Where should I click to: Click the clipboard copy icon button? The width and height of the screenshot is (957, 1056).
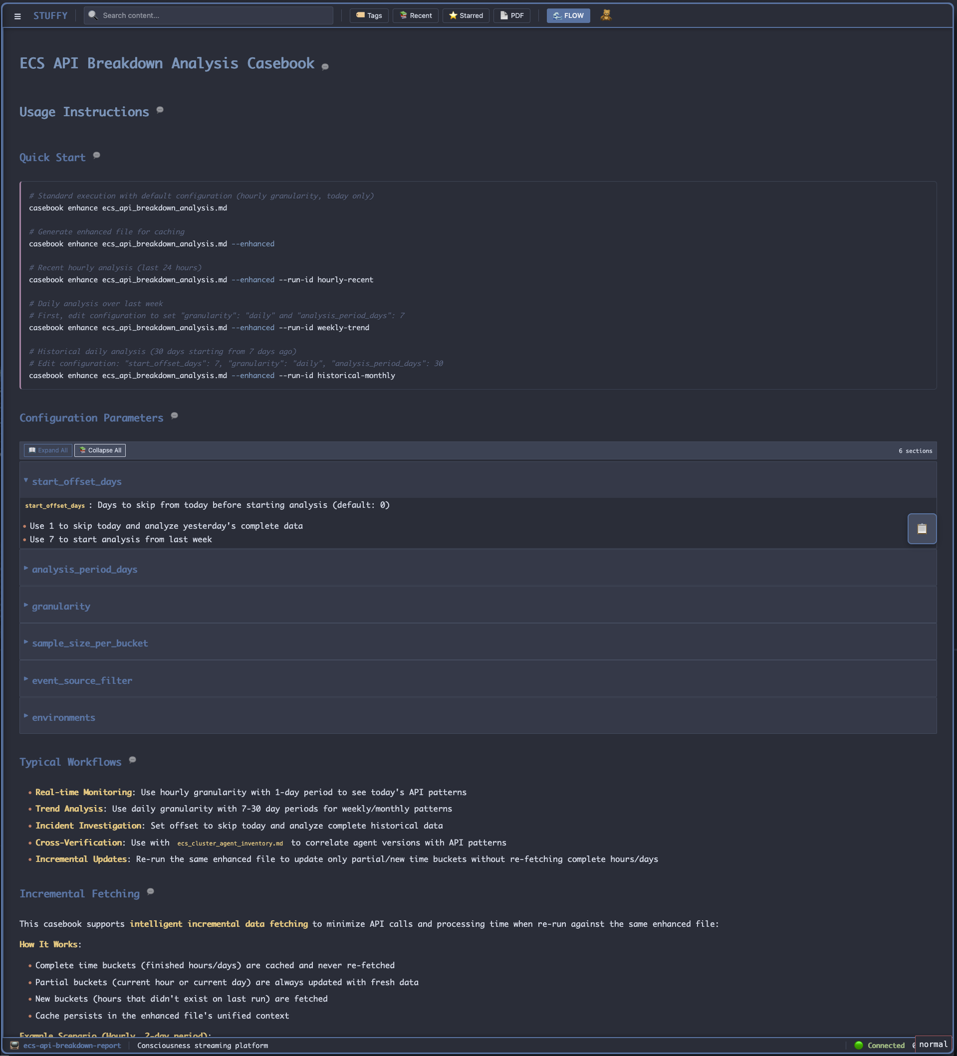pyautogui.click(x=922, y=529)
